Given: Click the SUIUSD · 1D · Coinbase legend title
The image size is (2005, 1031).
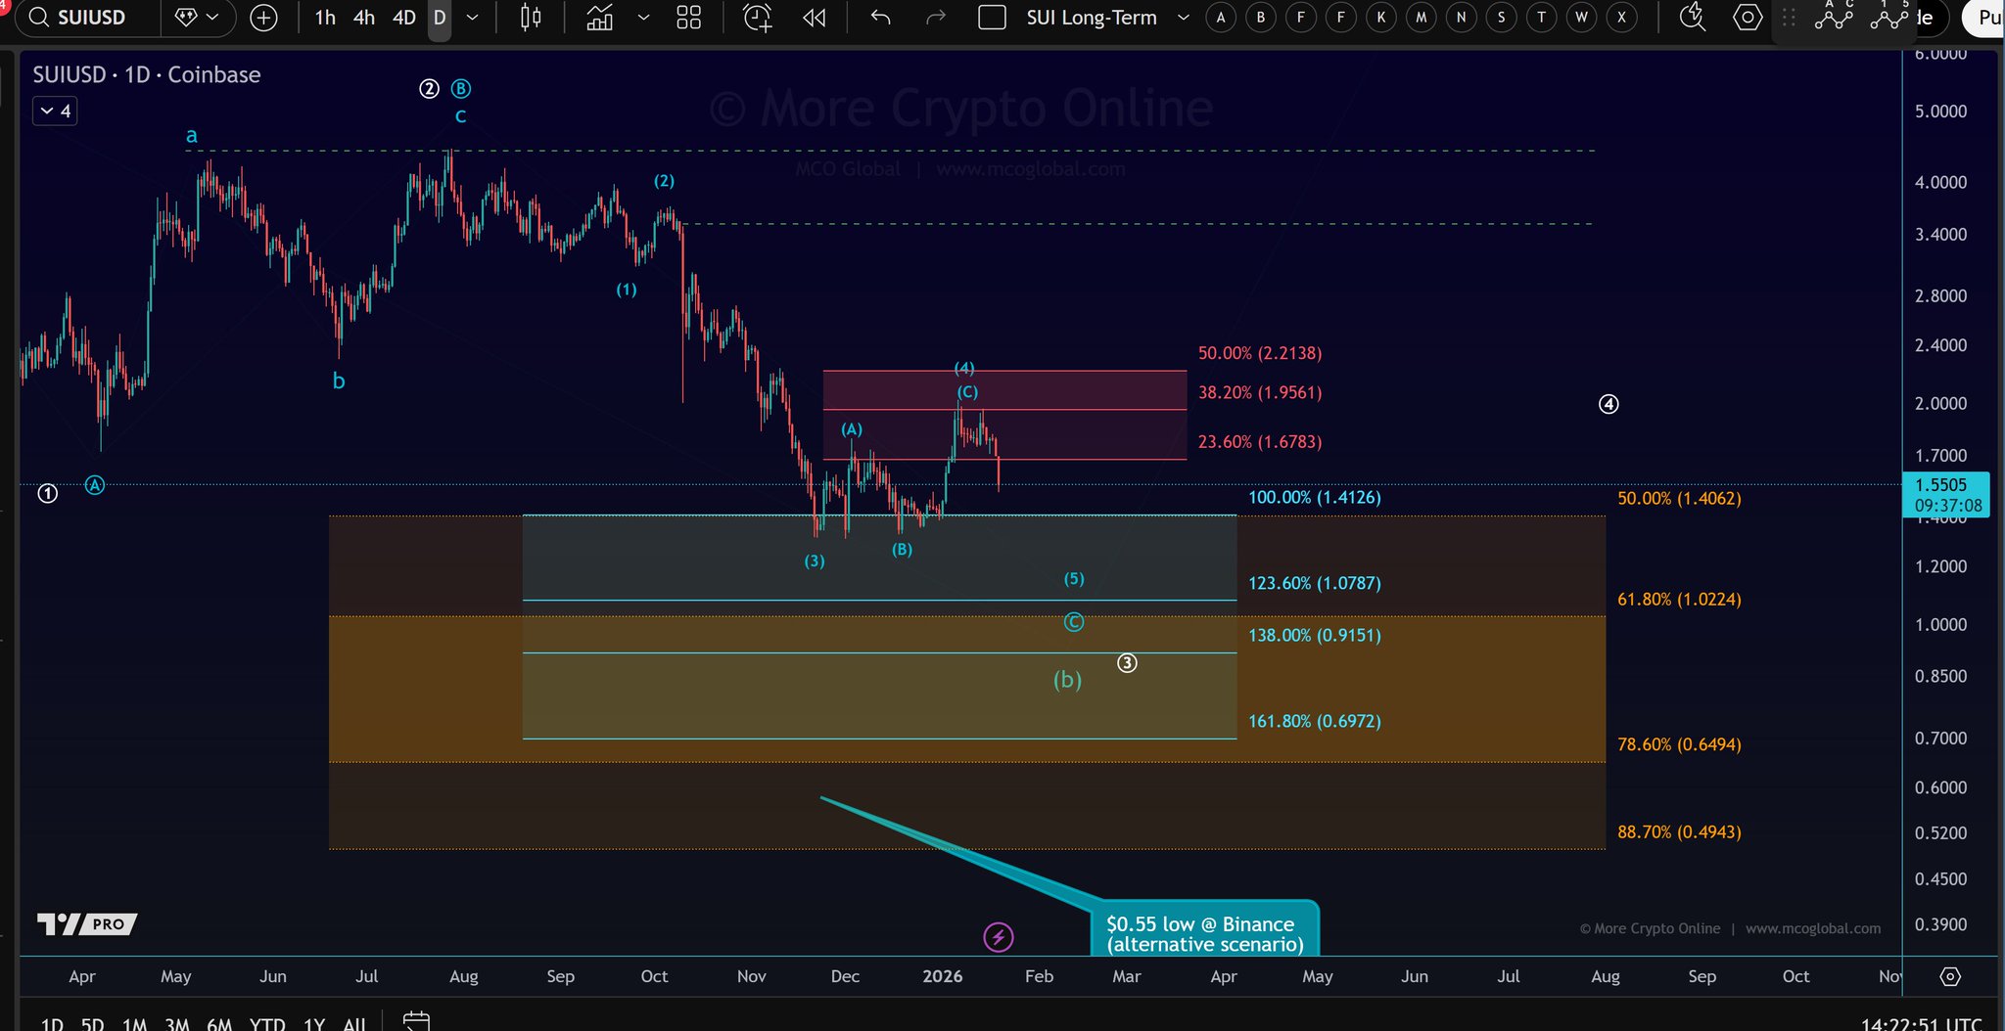Looking at the screenshot, I should coord(147,74).
